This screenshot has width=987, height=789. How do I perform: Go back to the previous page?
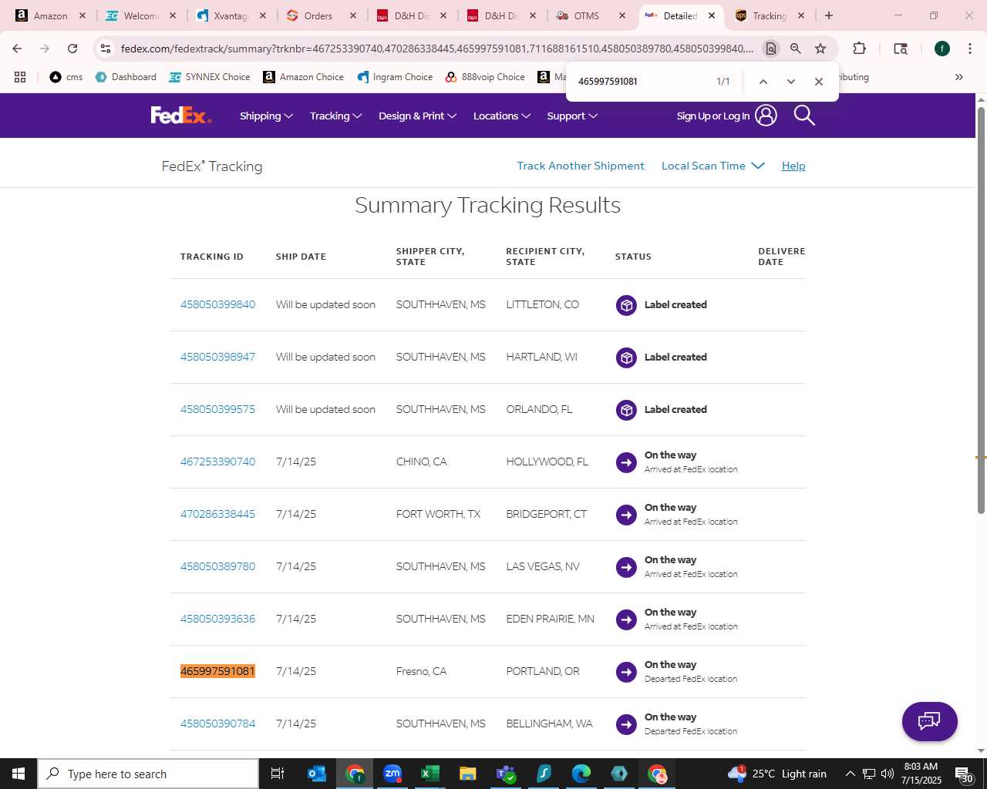17,49
